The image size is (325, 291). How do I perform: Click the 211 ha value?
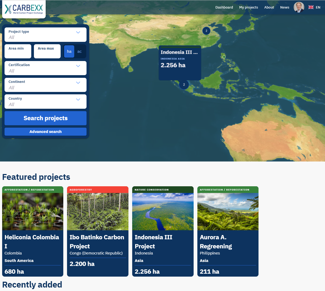pos(209,272)
